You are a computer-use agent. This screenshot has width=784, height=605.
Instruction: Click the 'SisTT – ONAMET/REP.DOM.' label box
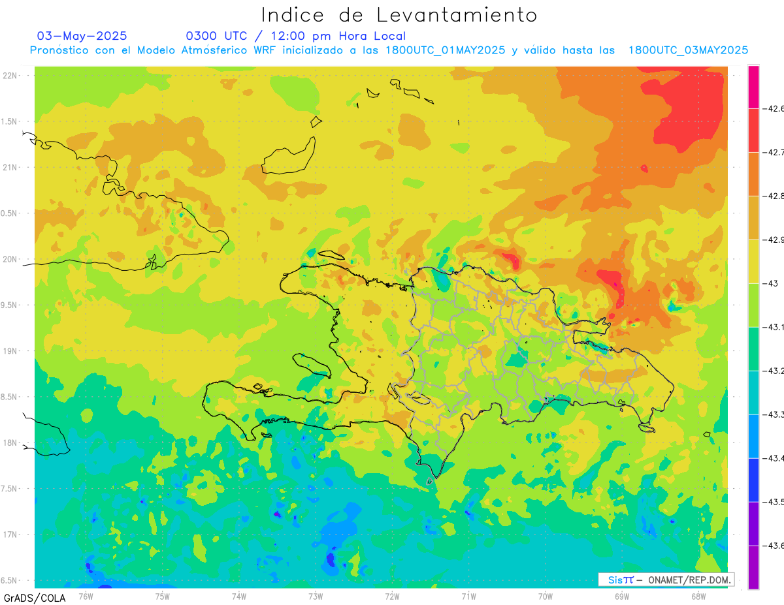pos(666,580)
